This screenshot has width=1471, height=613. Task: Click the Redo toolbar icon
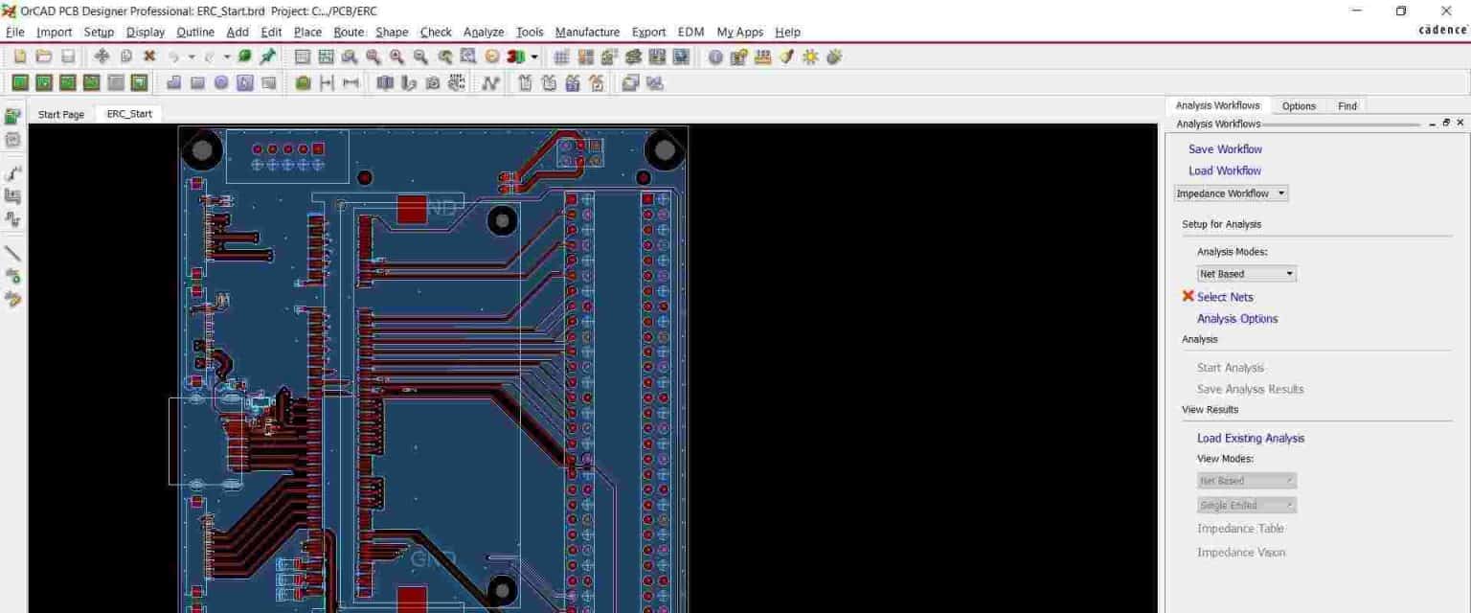coord(211,57)
